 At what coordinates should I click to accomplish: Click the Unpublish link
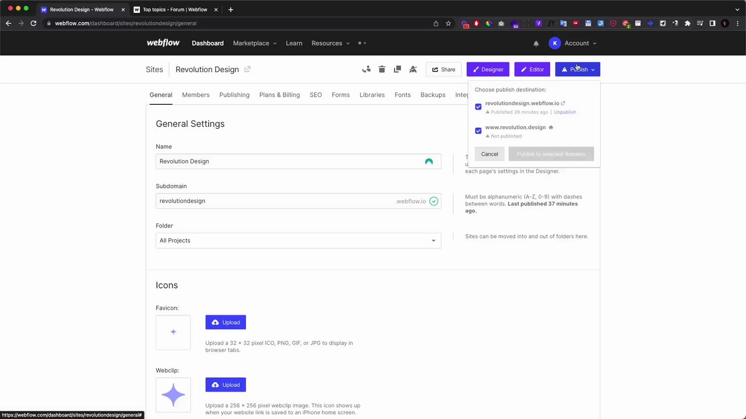pos(565,112)
